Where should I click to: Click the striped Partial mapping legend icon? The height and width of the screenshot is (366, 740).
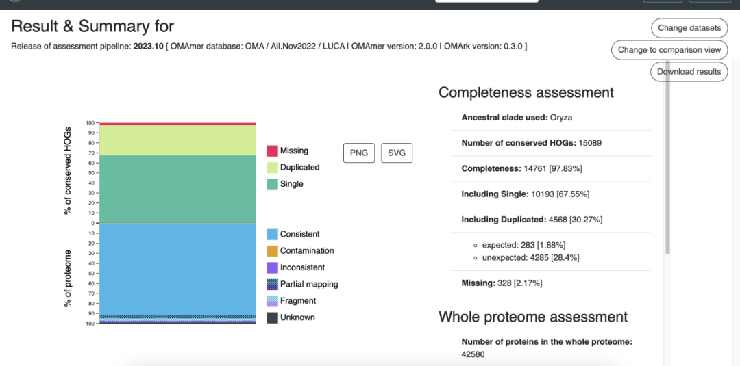tap(272, 284)
